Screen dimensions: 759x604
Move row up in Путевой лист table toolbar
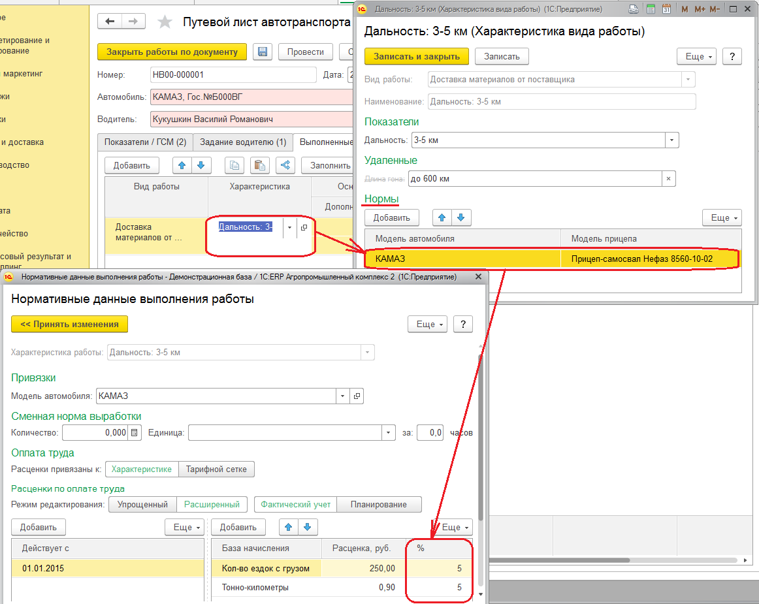point(182,165)
